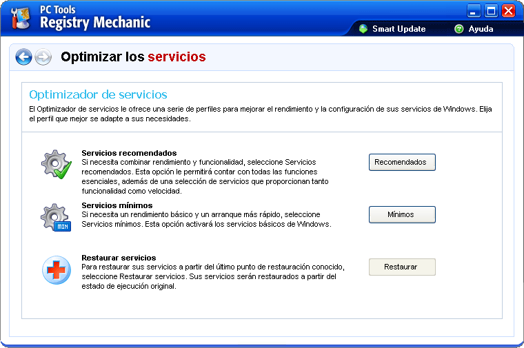Click the Registry Mechanic logo icon
524x348 pixels.
click(x=21, y=19)
